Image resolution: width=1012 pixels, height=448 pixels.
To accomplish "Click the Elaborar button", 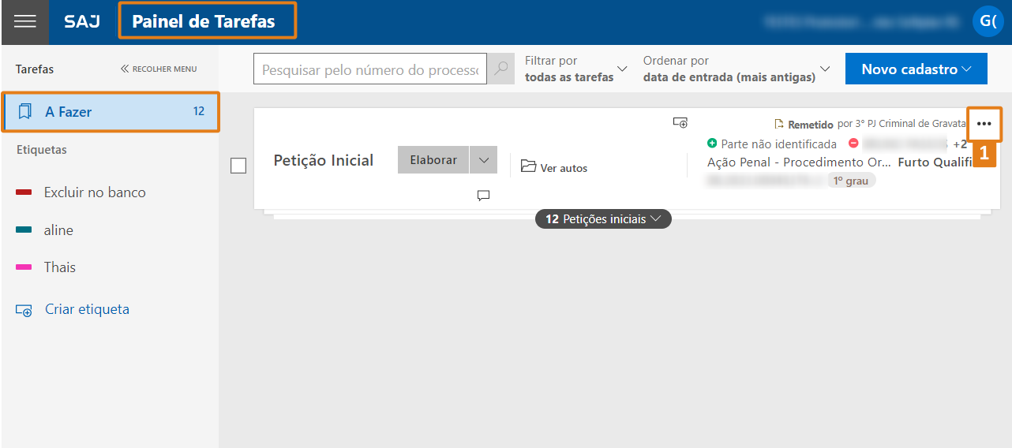I will [x=433, y=160].
